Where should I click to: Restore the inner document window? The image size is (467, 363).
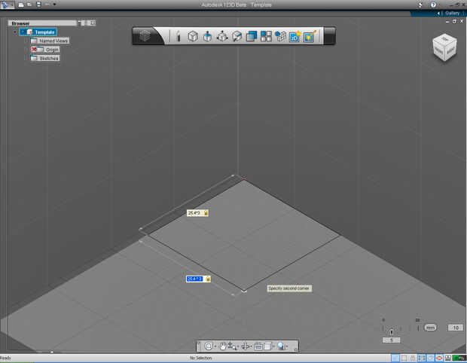pyautogui.click(x=454, y=21)
